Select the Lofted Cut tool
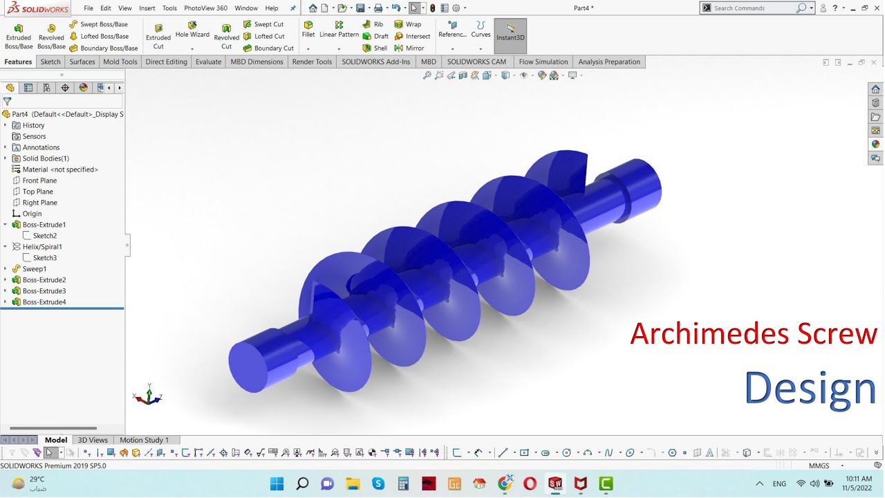The image size is (885, 498). pos(264,36)
